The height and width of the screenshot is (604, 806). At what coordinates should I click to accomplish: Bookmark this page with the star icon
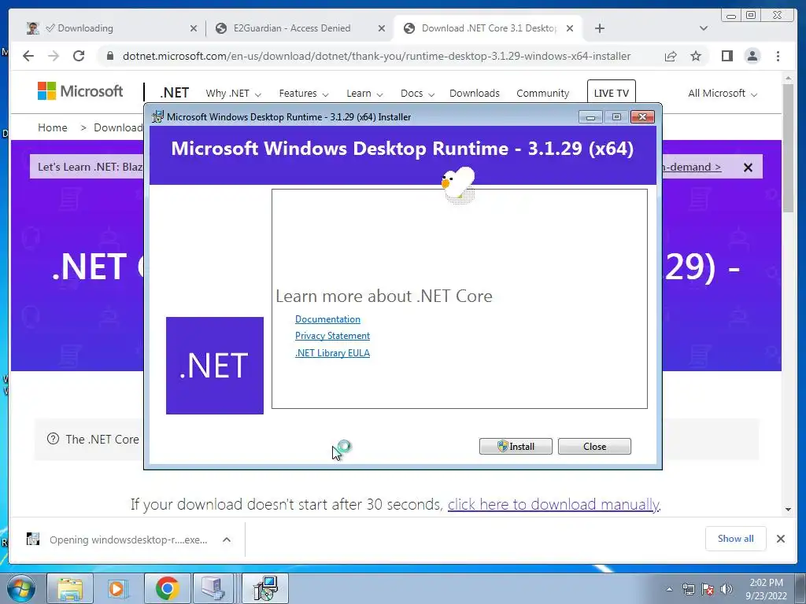tap(696, 56)
